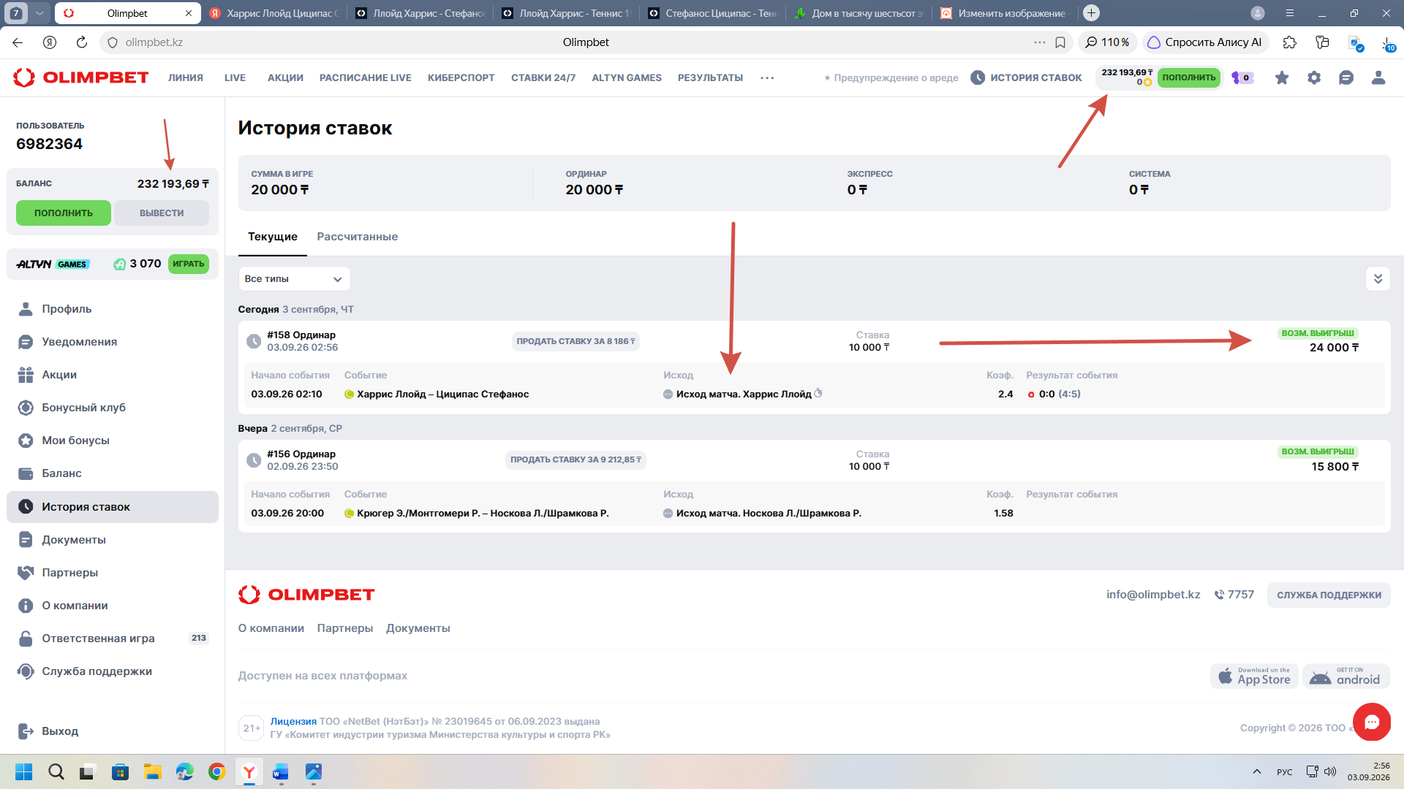
Task: Open a new browser tab with plus
Action: pos(1091,13)
